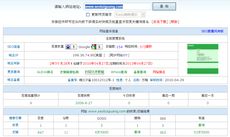Click the website address input field

pyautogui.click(x=117, y=7)
